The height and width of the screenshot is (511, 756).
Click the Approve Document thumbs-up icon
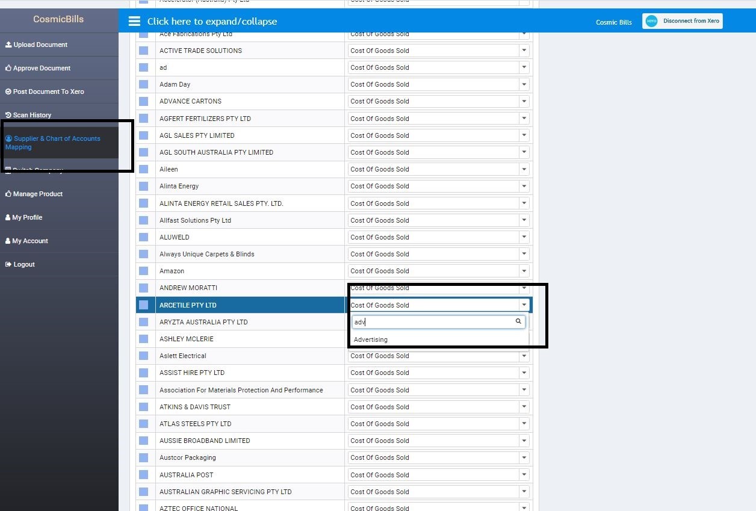pos(8,68)
